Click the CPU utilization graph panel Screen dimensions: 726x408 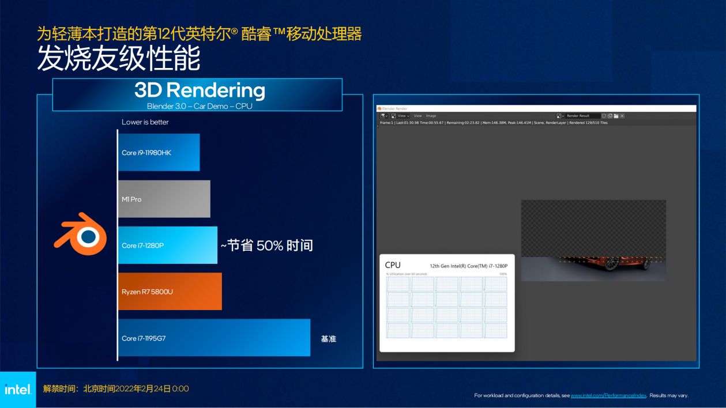tap(447, 303)
